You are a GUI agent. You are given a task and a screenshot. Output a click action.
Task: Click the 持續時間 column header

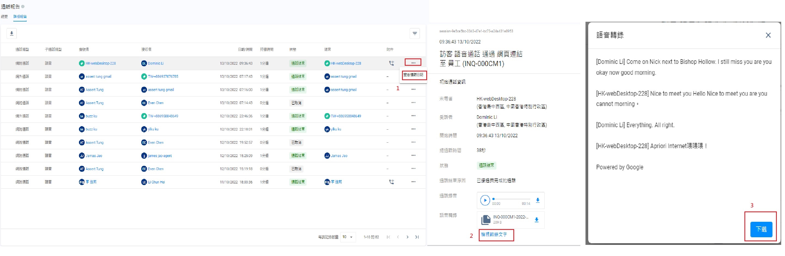267,49
